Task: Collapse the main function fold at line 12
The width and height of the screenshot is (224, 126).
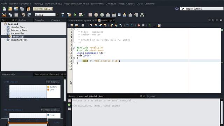Action: 74,58
